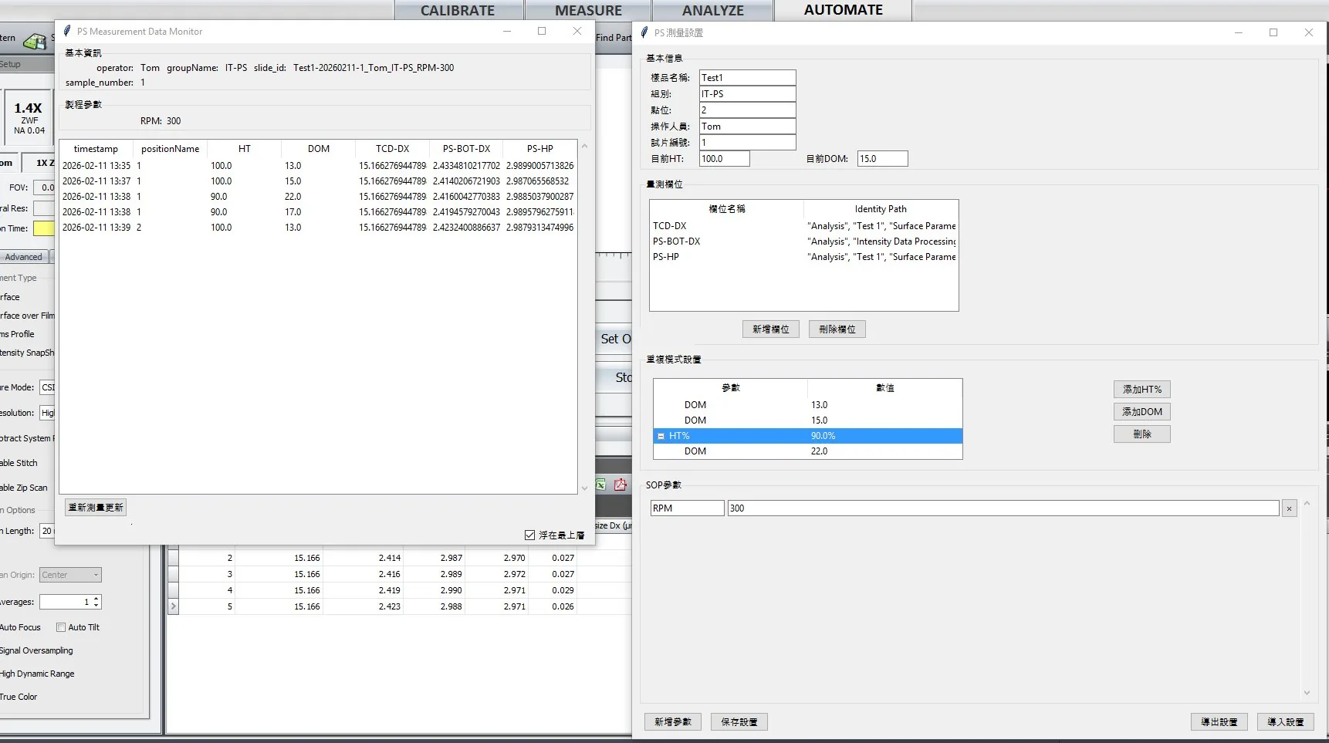Collapse the HT% 90.0% tree node
The height and width of the screenshot is (743, 1329).
coord(661,436)
